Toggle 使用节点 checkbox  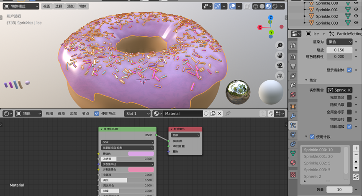(x=97, y=113)
